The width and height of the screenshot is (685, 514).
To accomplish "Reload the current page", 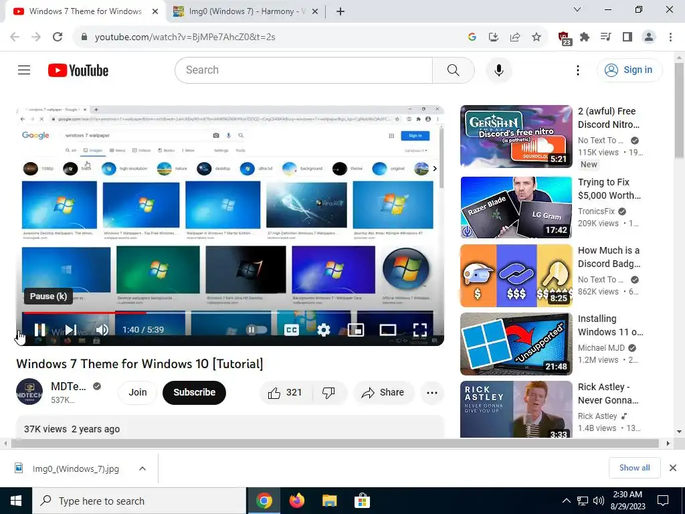I will [58, 37].
